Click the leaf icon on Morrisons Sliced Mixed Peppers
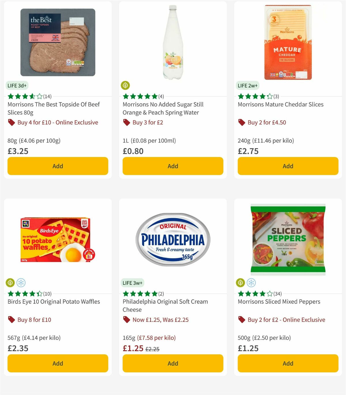Screen dimensions: 346x395 [241, 283]
